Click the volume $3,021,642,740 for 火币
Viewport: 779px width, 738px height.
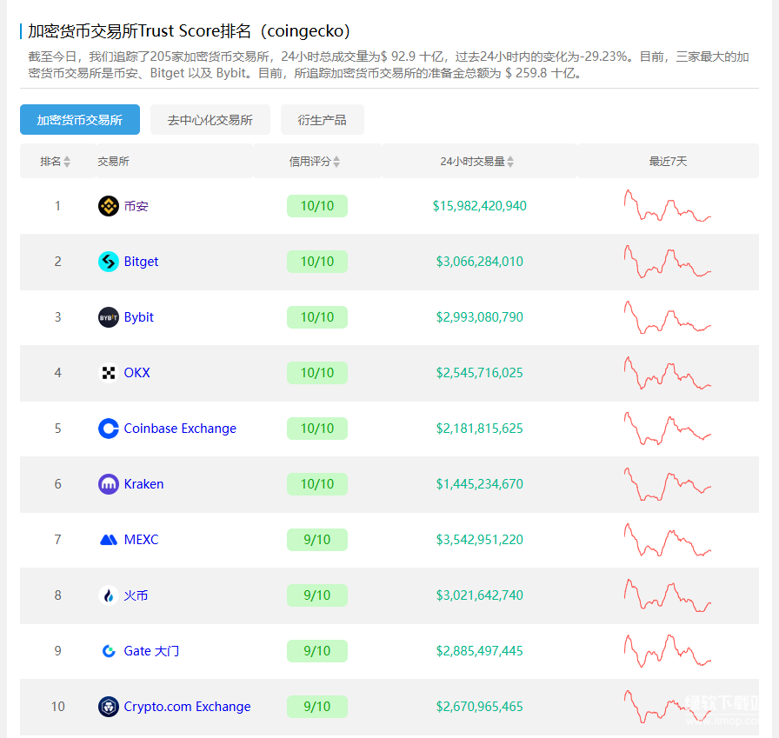(x=479, y=595)
